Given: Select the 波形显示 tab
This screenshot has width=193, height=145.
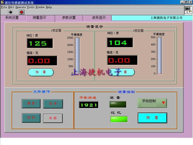Looking at the screenshot, I should (99, 18).
